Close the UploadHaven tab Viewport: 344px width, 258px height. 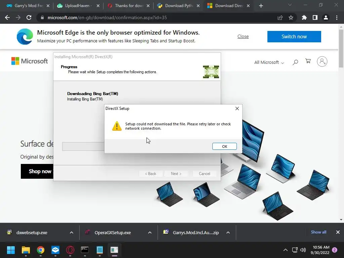point(98,6)
